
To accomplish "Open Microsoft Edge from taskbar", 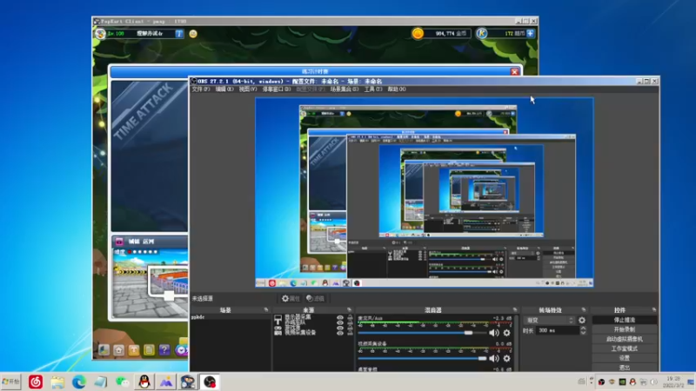I will click(x=79, y=381).
